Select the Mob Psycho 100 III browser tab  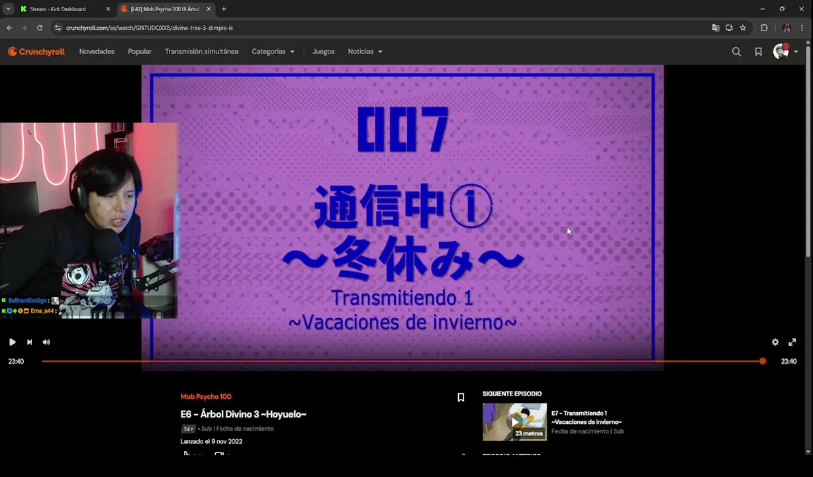[165, 9]
